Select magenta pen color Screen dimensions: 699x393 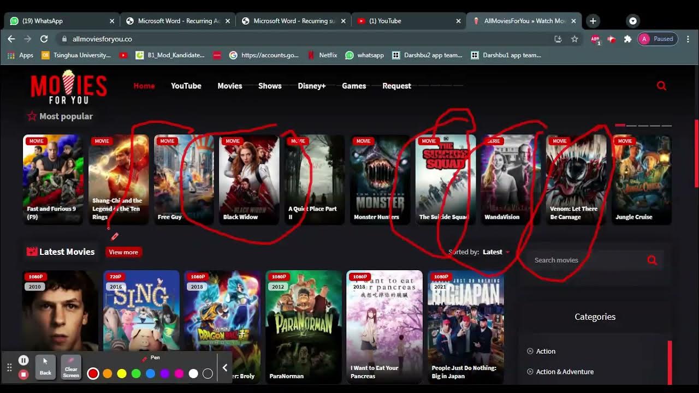[179, 373]
